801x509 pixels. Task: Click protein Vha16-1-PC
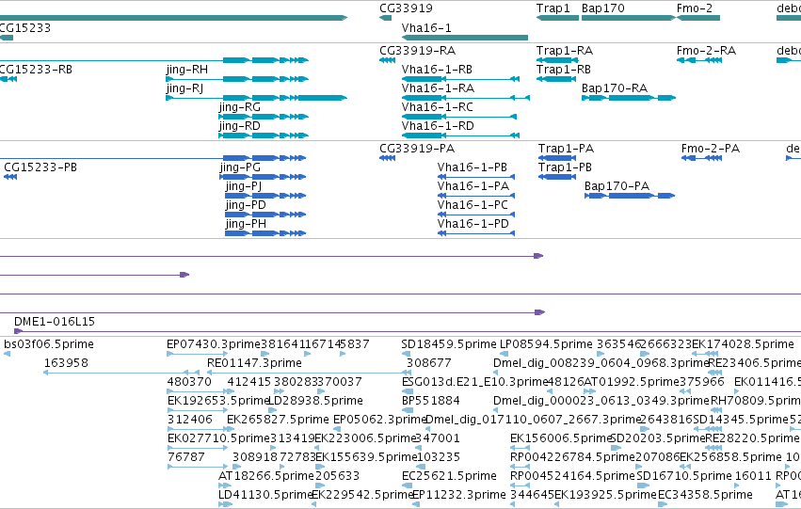[x=476, y=215]
